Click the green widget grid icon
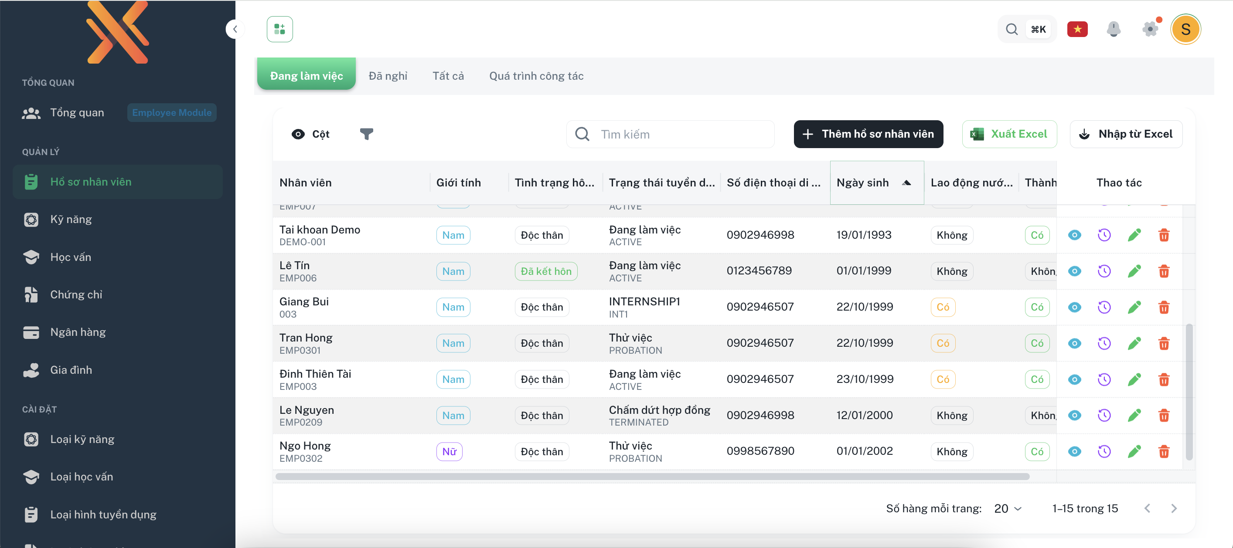 (x=279, y=29)
